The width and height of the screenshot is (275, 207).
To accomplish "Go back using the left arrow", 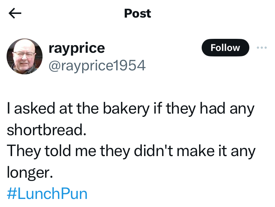I will tap(15, 14).
